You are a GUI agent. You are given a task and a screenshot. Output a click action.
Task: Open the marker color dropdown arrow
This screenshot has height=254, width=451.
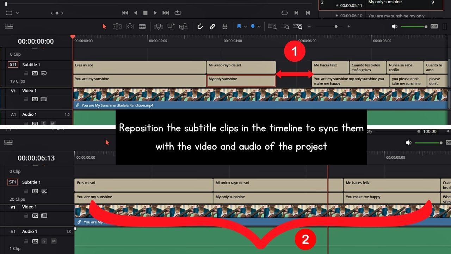pyautogui.click(x=260, y=26)
